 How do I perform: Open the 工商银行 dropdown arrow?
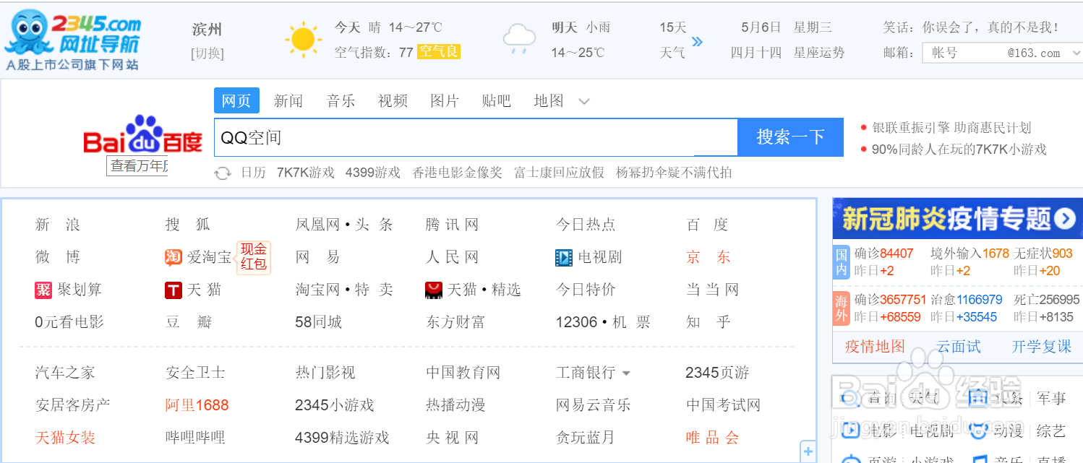coord(626,372)
